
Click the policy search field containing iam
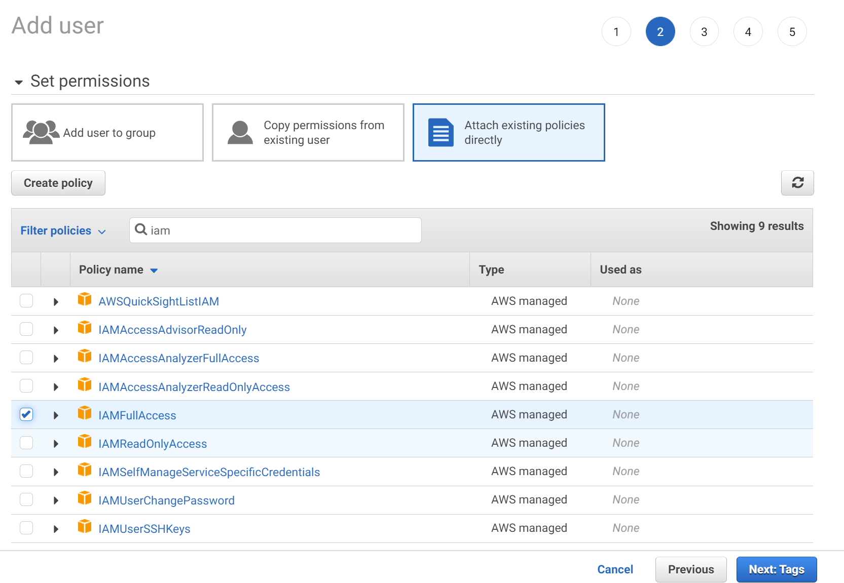[x=275, y=230]
